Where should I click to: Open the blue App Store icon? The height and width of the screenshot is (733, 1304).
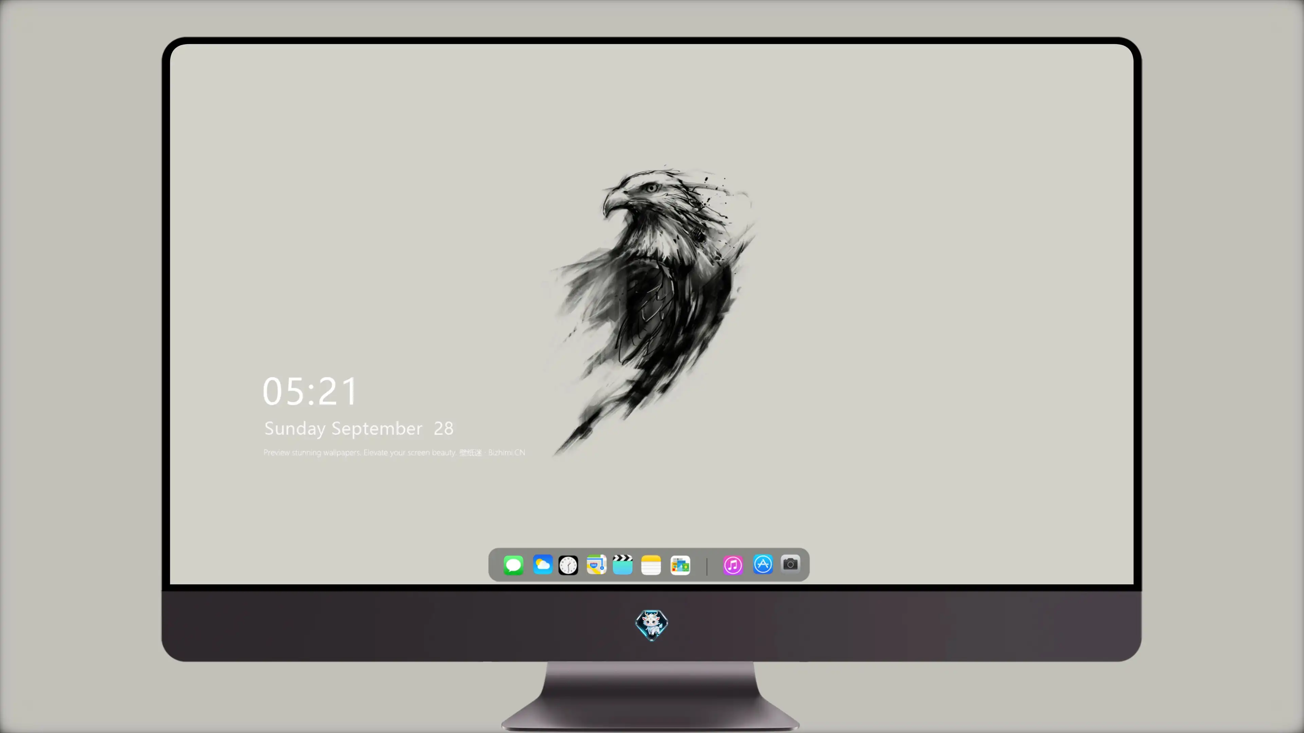[763, 565]
